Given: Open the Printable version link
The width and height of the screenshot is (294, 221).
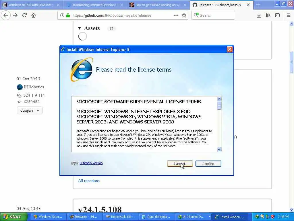Looking at the screenshot, I should click(x=91, y=163).
